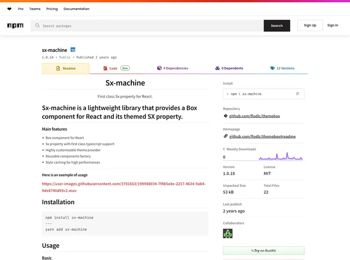This screenshot has height=260, width=350.
Task: Click the version value 1.0.18 in the sidebar
Action: pos(229,174)
